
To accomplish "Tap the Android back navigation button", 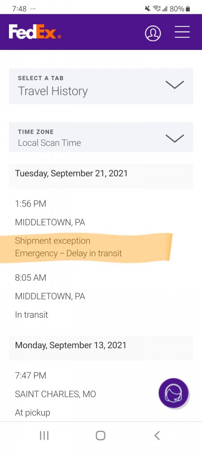I will [157, 435].
